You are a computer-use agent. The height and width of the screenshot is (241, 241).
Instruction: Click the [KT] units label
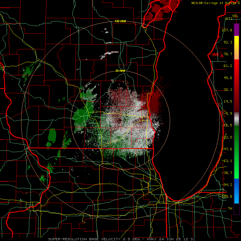229,18
